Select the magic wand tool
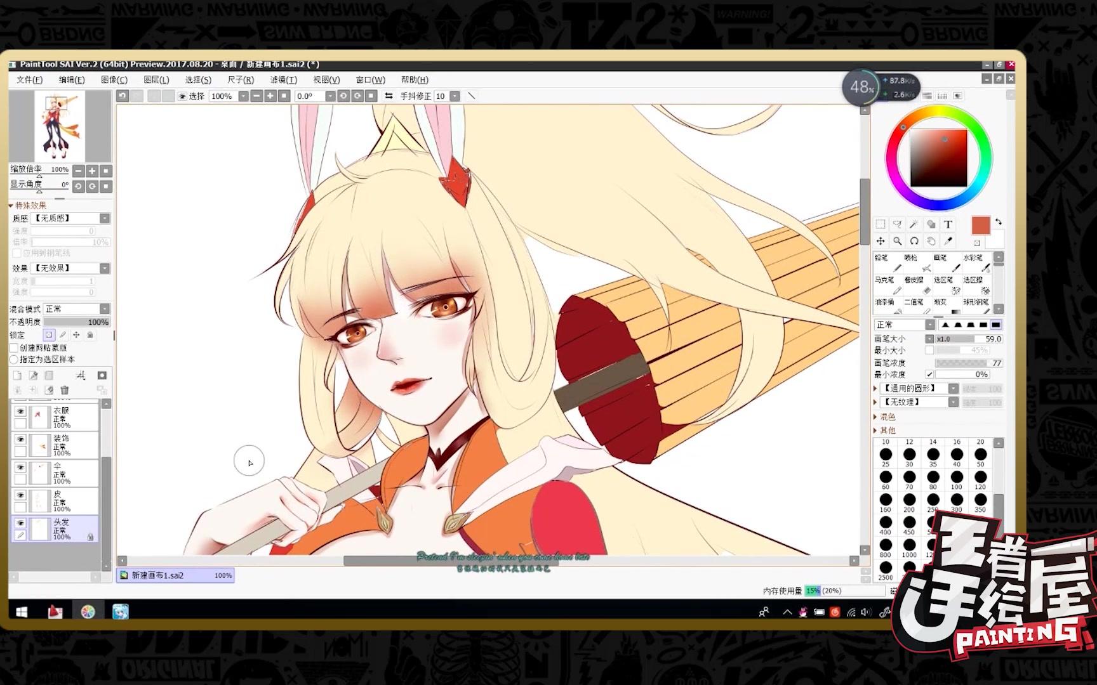 click(914, 224)
